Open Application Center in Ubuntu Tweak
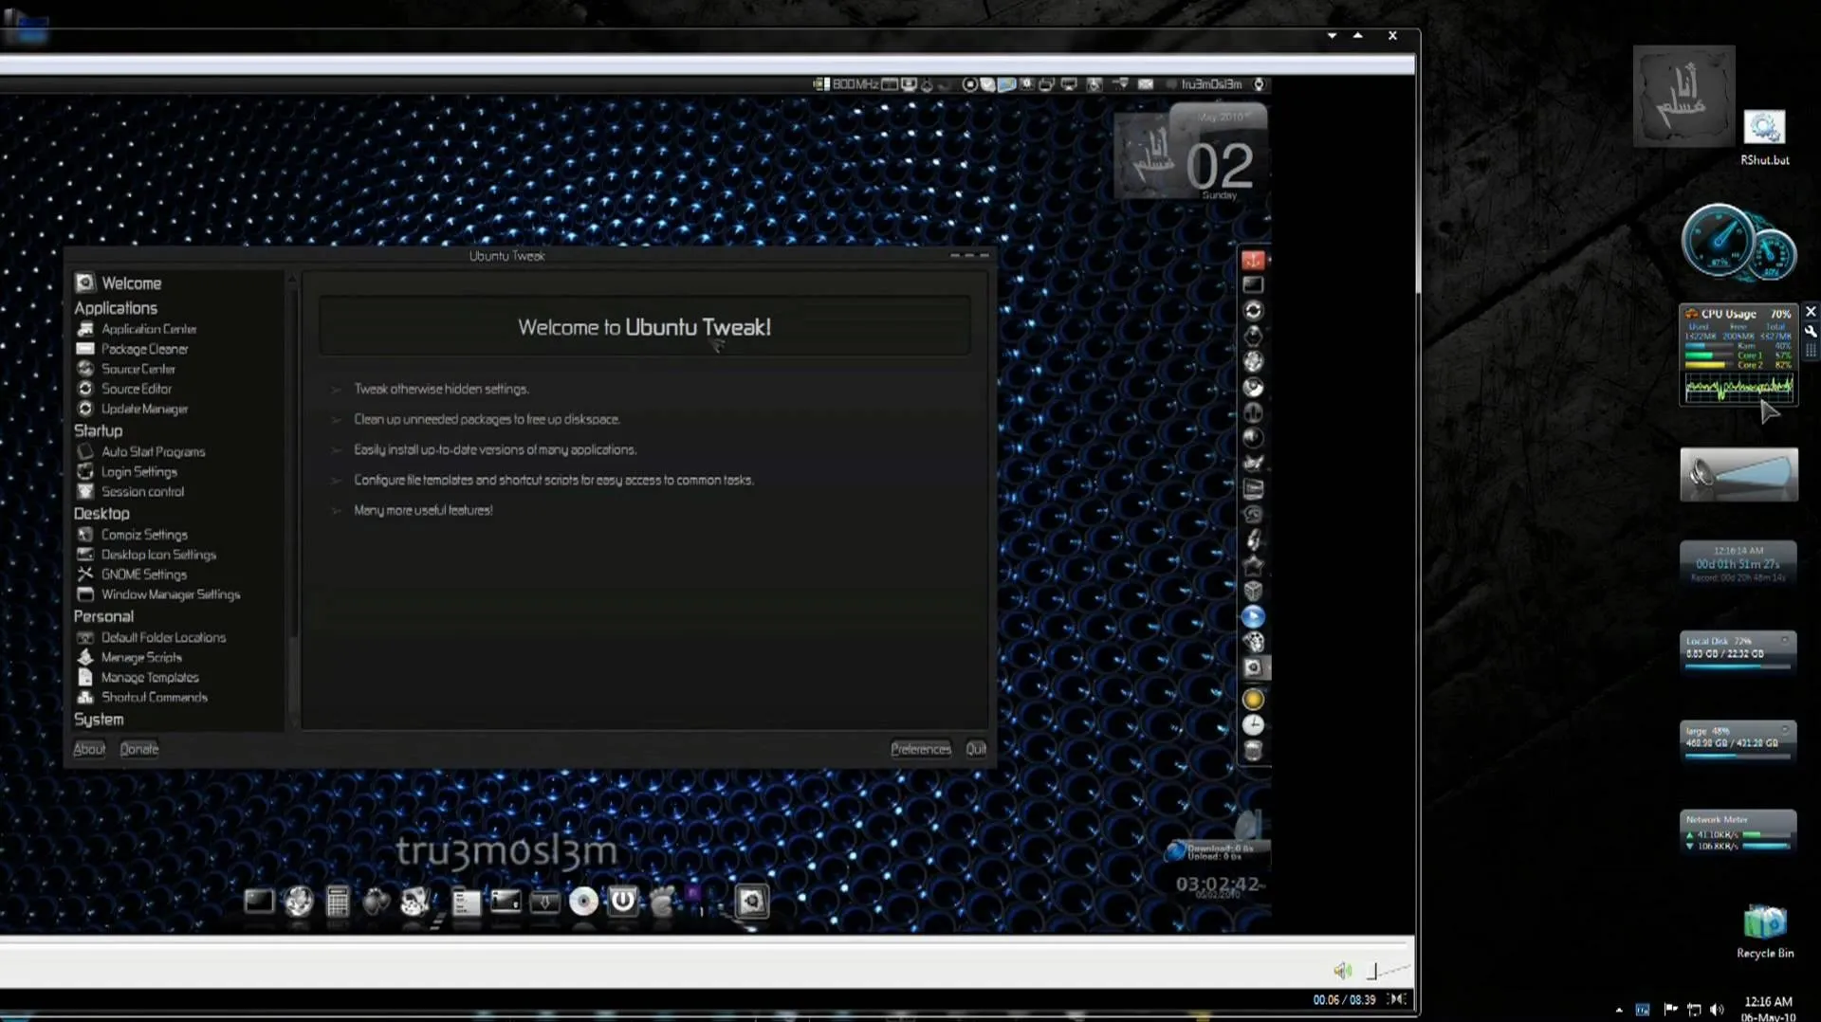Screen dimensions: 1821x1022 pos(138,329)
